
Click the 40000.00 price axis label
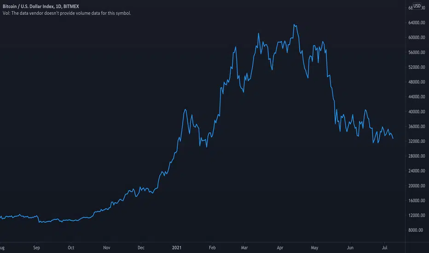tap(417, 112)
